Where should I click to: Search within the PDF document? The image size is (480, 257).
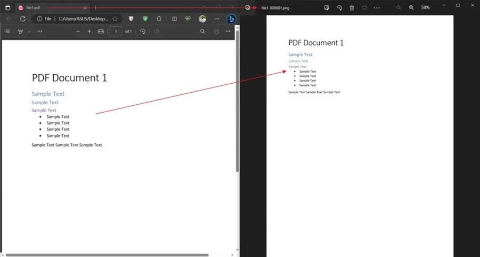pos(202,31)
